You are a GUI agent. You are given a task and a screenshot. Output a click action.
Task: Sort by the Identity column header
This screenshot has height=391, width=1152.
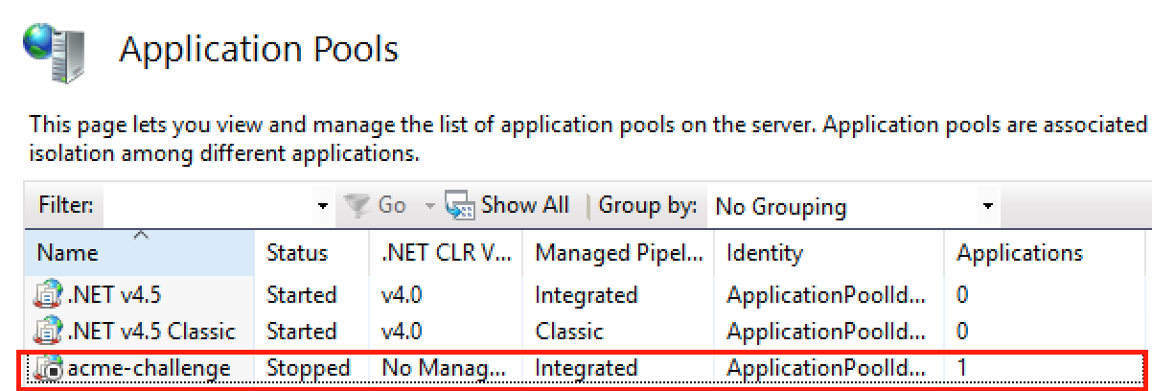pos(829,253)
